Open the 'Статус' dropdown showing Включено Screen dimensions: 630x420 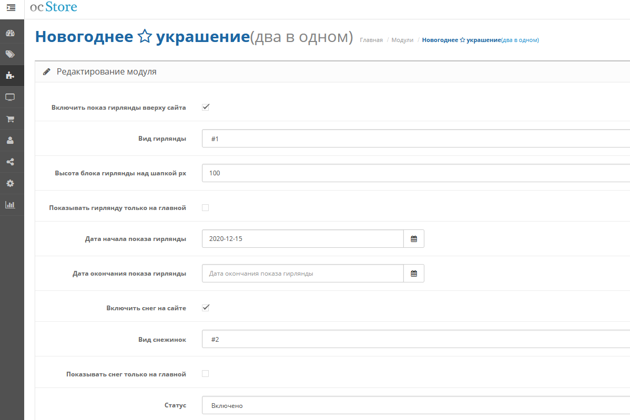pos(416,405)
